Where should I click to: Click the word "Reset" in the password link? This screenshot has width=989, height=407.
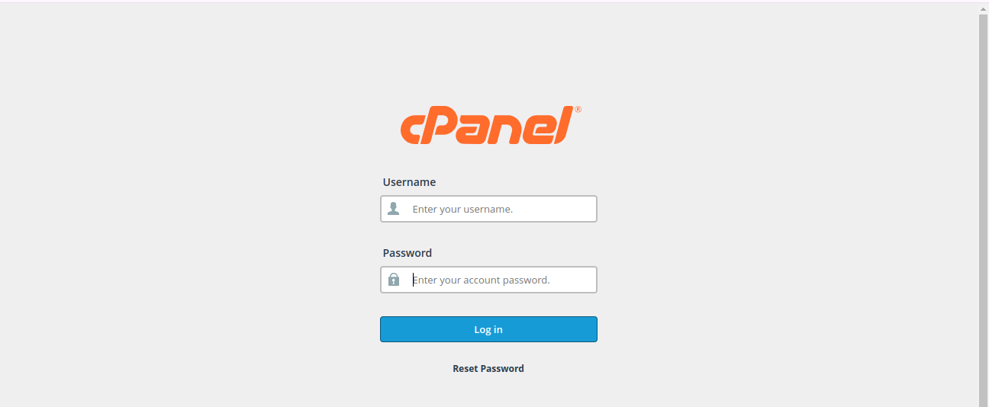click(x=466, y=369)
